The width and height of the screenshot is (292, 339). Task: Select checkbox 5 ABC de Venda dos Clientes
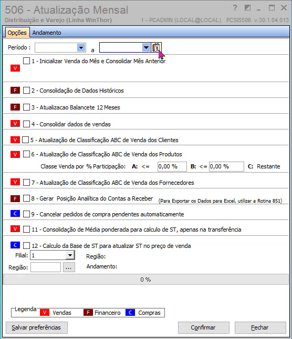(25, 140)
